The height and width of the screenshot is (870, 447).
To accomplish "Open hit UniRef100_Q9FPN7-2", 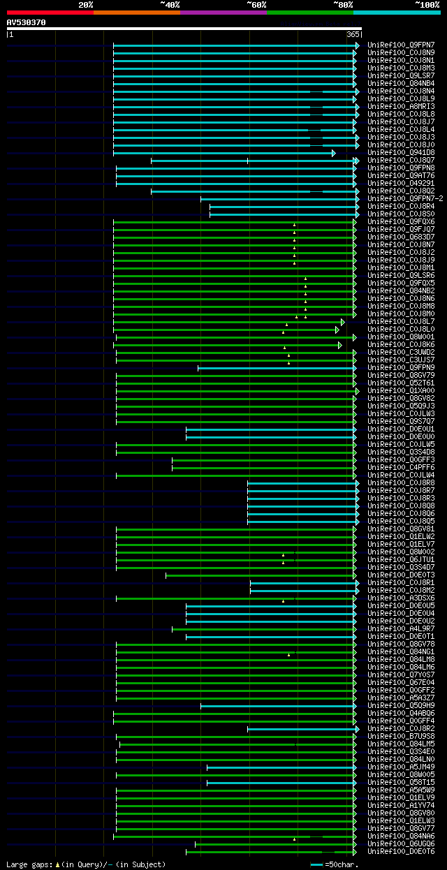I will pos(405,199).
